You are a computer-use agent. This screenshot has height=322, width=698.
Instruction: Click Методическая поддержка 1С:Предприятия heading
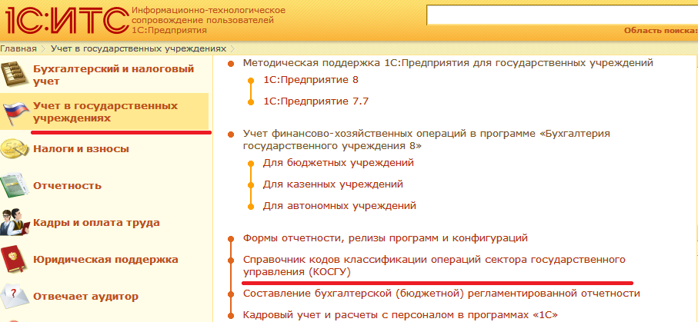(448, 63)
